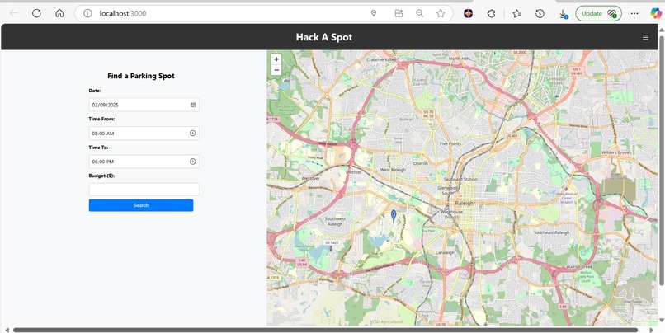The height and width of the screenshot is (333, 665).
Task: Zoom in on the map
Action: click(276, 59)
